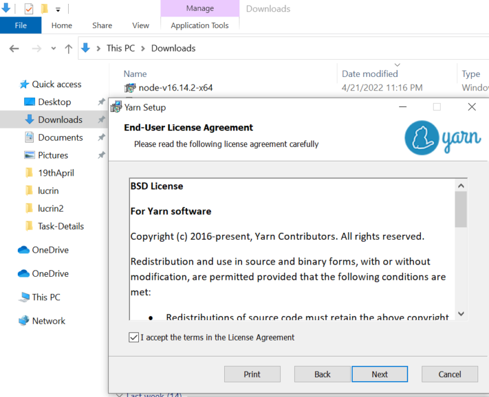This screenshot has height=397, width=489.
Task: Open the Customize Quick Access Toolbar dropdown
Action: click(x=58, y=10)
